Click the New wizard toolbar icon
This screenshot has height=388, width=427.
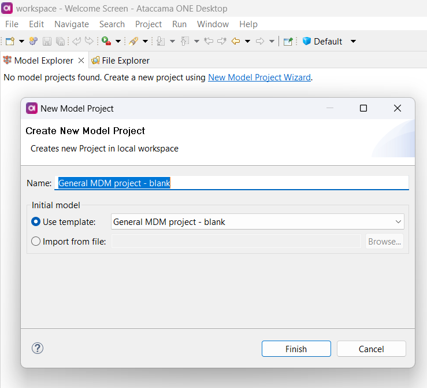tap(10, 41)
